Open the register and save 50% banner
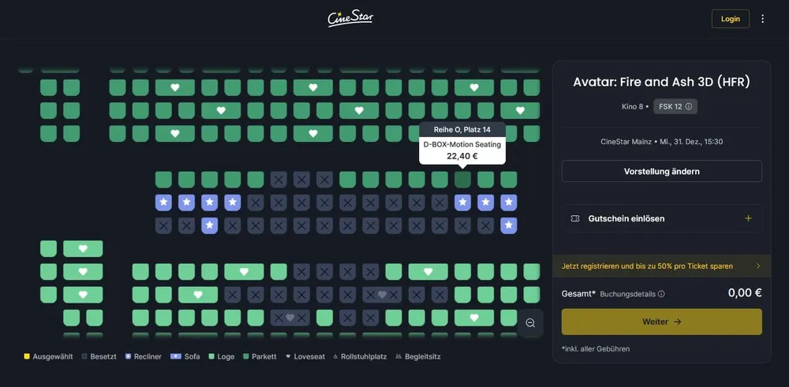The image size is (789, 387). coord(661,266)
